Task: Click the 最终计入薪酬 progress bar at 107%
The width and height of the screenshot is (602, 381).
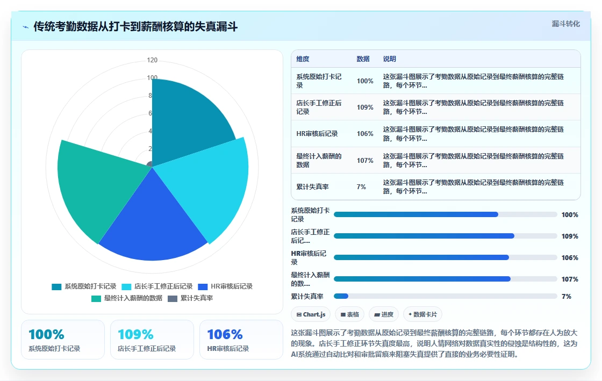Action: click(446, 279)
